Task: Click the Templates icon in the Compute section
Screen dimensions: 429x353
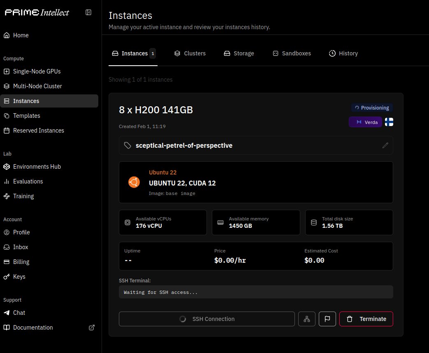Action: (x=7, y=116)
